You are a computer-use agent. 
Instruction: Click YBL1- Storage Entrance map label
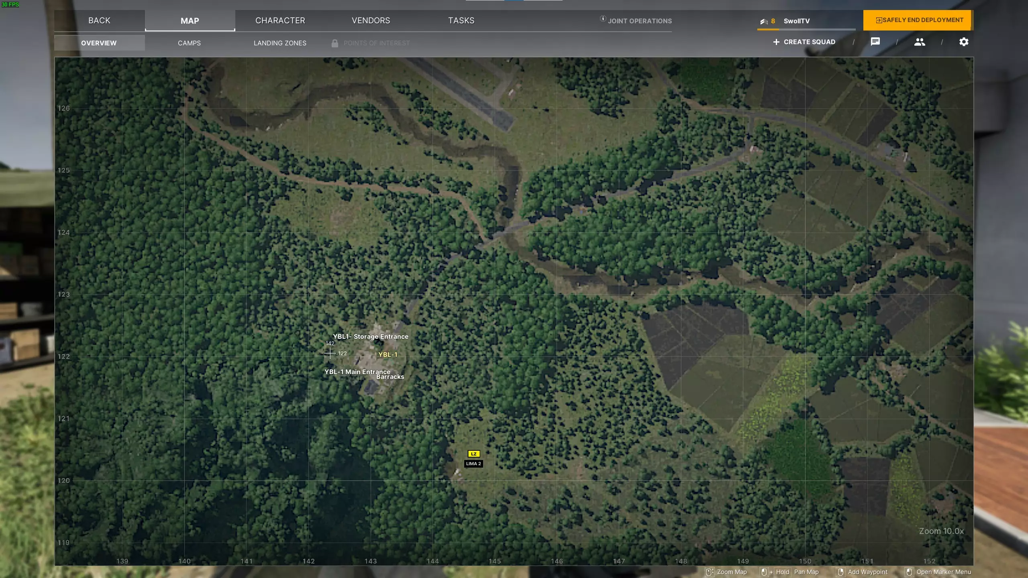pyautogui.click(x=370, y=336)
